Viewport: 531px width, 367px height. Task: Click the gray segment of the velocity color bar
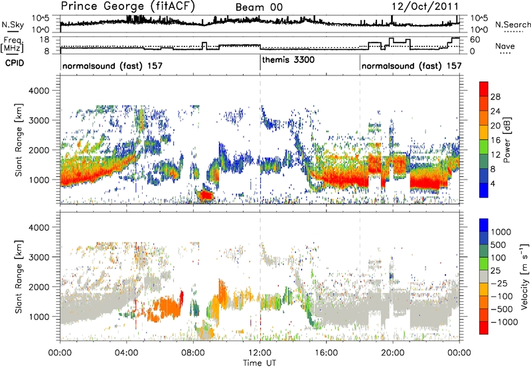click(484, 276)
